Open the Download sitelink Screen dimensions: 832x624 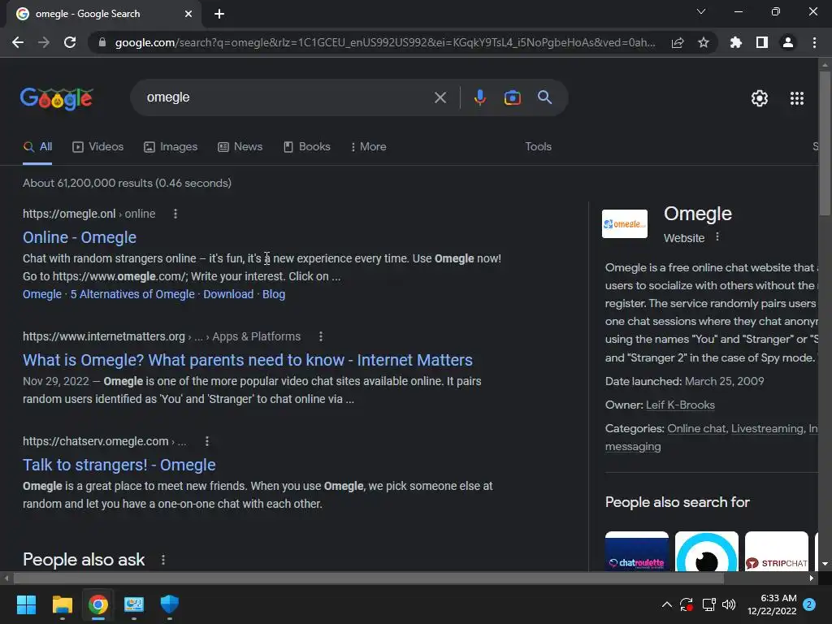228,294
